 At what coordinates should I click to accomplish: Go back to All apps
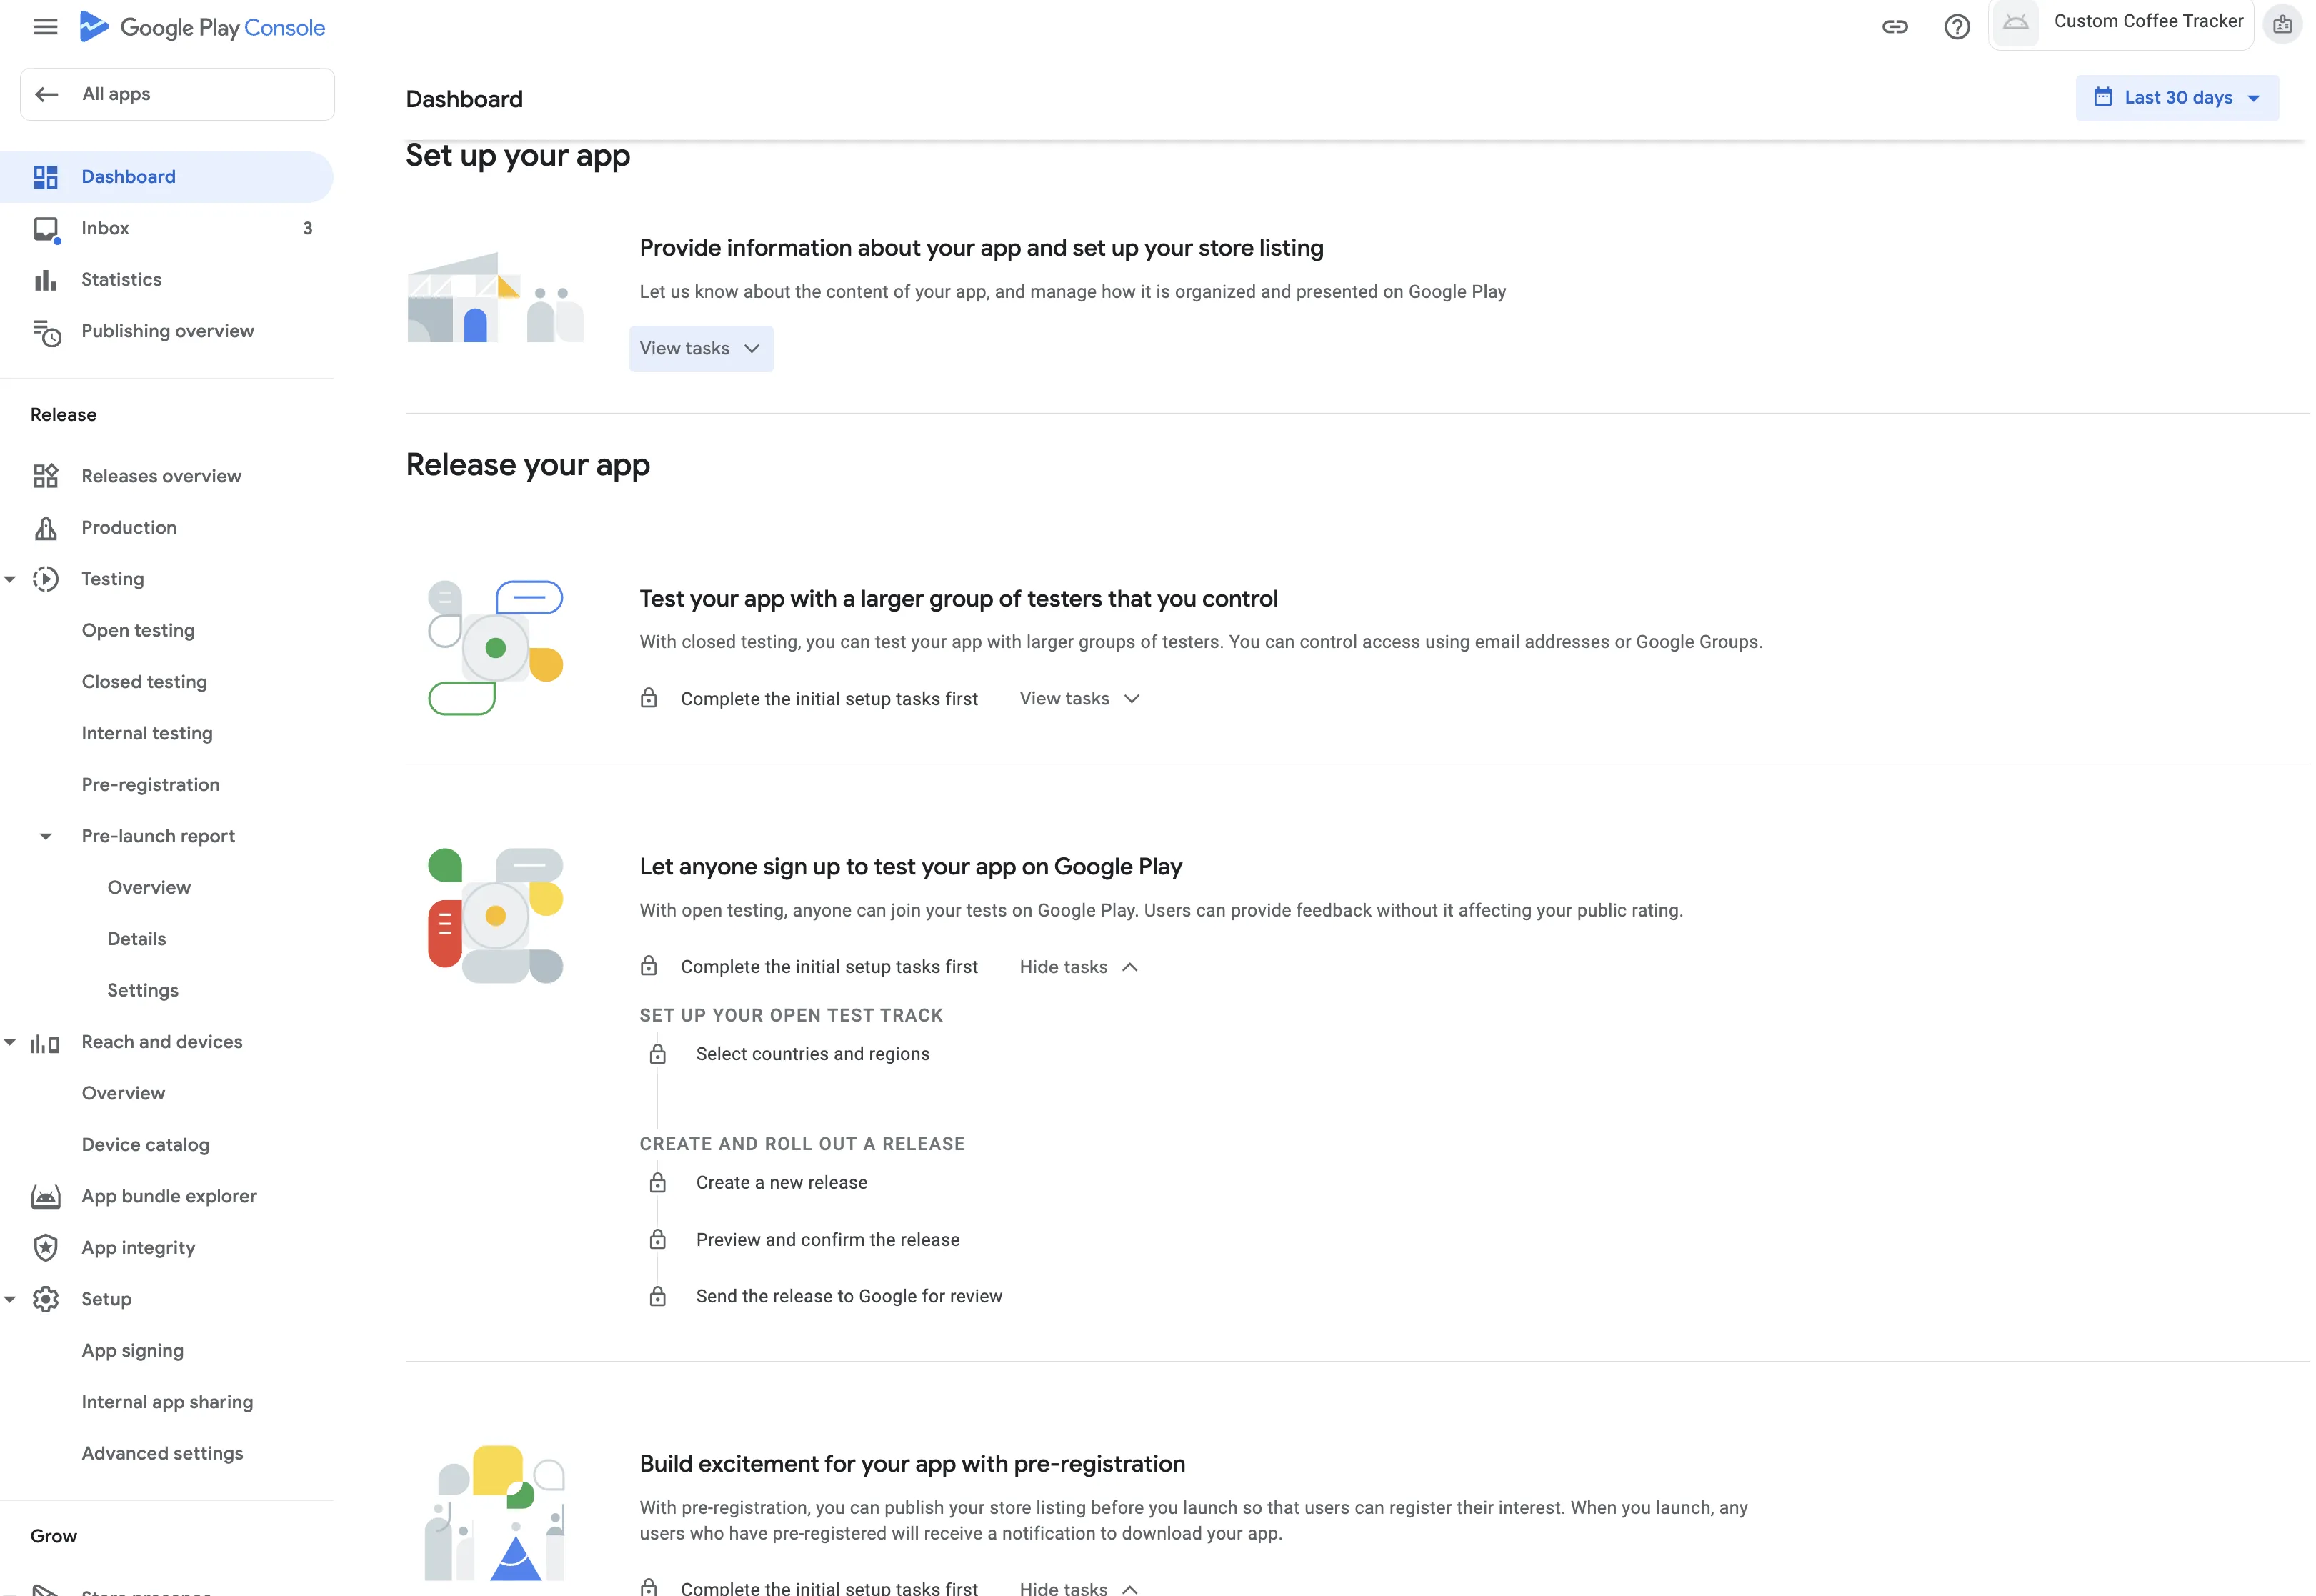(177, 95)
